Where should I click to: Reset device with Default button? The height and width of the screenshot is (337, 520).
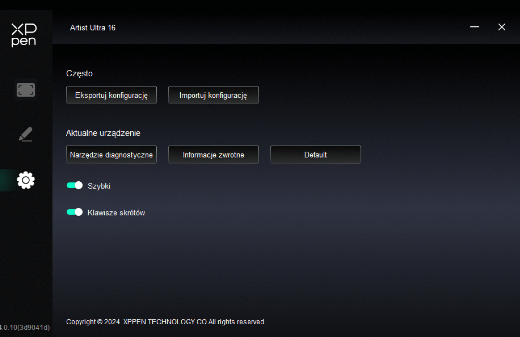316,155
